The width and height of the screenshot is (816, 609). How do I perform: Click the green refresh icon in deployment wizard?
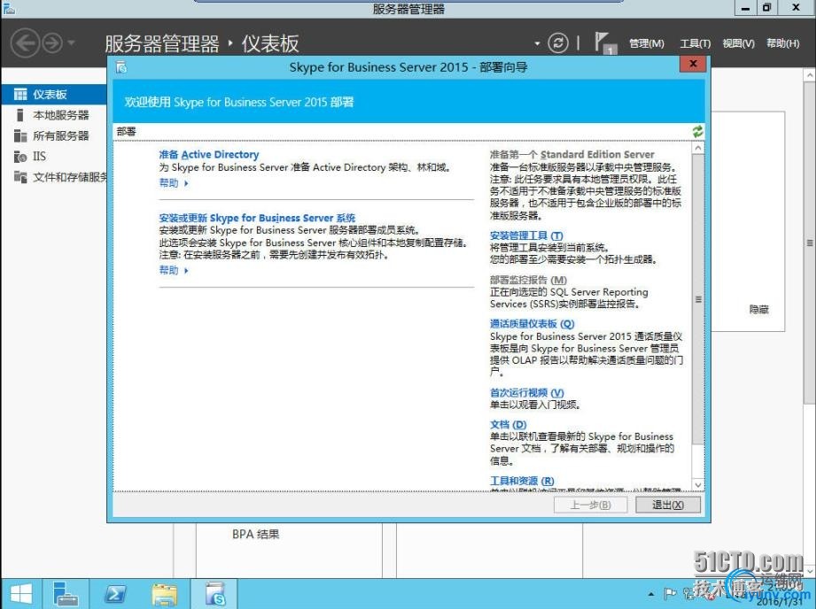point(697,132)
